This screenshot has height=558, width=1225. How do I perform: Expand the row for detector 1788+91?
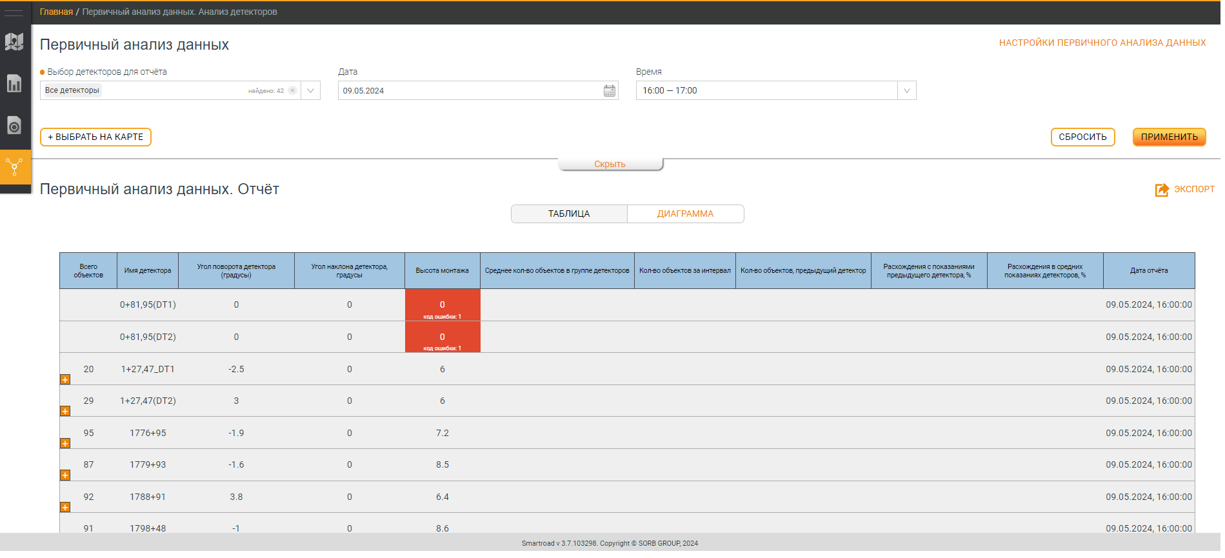point(65,507)
